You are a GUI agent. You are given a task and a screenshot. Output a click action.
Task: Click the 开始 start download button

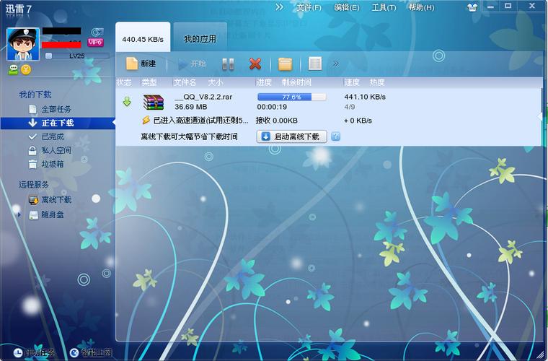point(192,64)
